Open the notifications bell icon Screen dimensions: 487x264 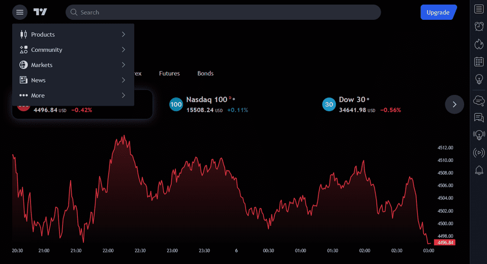tap(478, 171)
